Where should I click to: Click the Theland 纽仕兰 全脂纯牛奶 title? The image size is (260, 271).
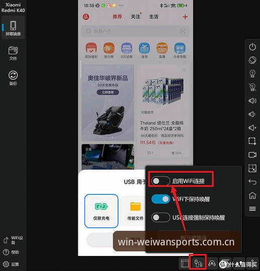pyautogui.click(x=162, y=126)
